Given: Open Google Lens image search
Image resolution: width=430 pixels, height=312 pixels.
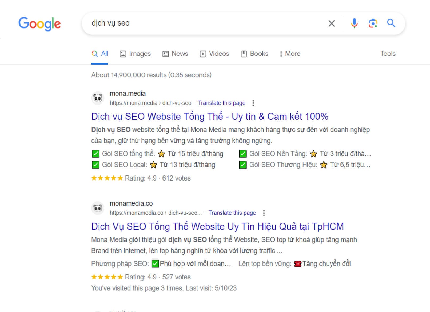Looking at the screenshot, I should coord(373,23).
